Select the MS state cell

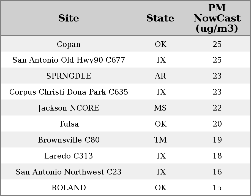(x=160, y=108)
